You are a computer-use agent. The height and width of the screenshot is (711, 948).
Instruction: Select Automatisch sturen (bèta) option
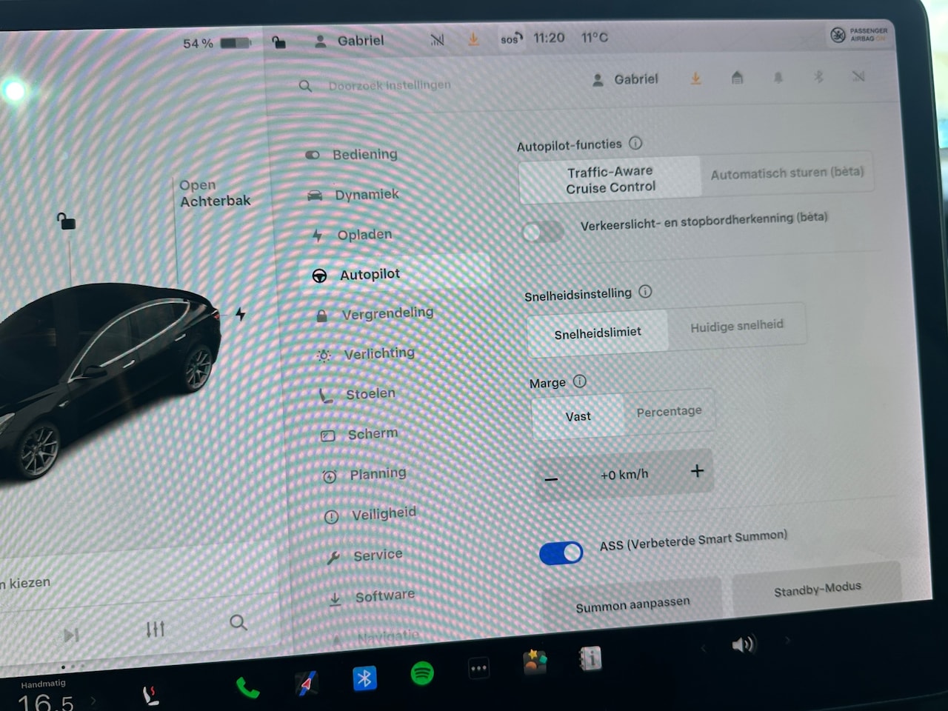pos(787,173)
